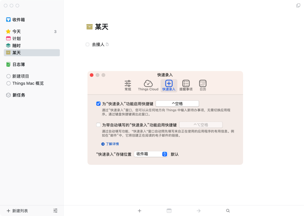The height and width of the screenshot is (216, 304).
Task: Open the 新建项目 project
Action: [32, 76]
